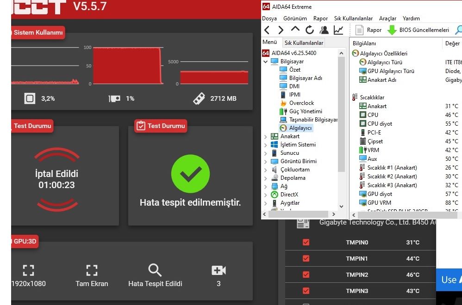Screen dimensions: 462x305
Task: Expand the Anakart tree node
Action: 265,136
